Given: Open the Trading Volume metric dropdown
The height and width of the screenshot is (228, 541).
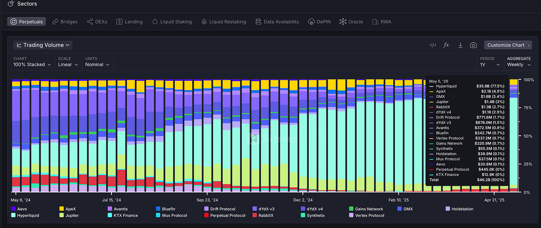Looking at the screenshot, I should tap(43, 45).
